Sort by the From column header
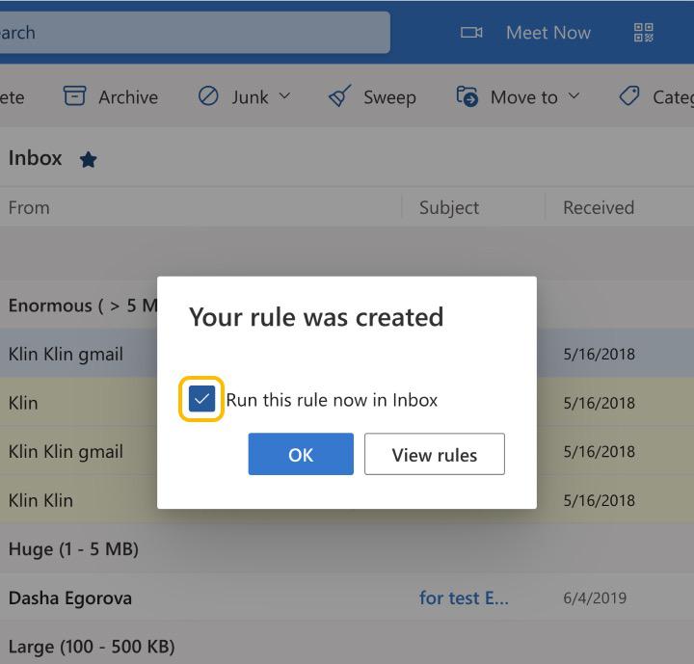 29,207
